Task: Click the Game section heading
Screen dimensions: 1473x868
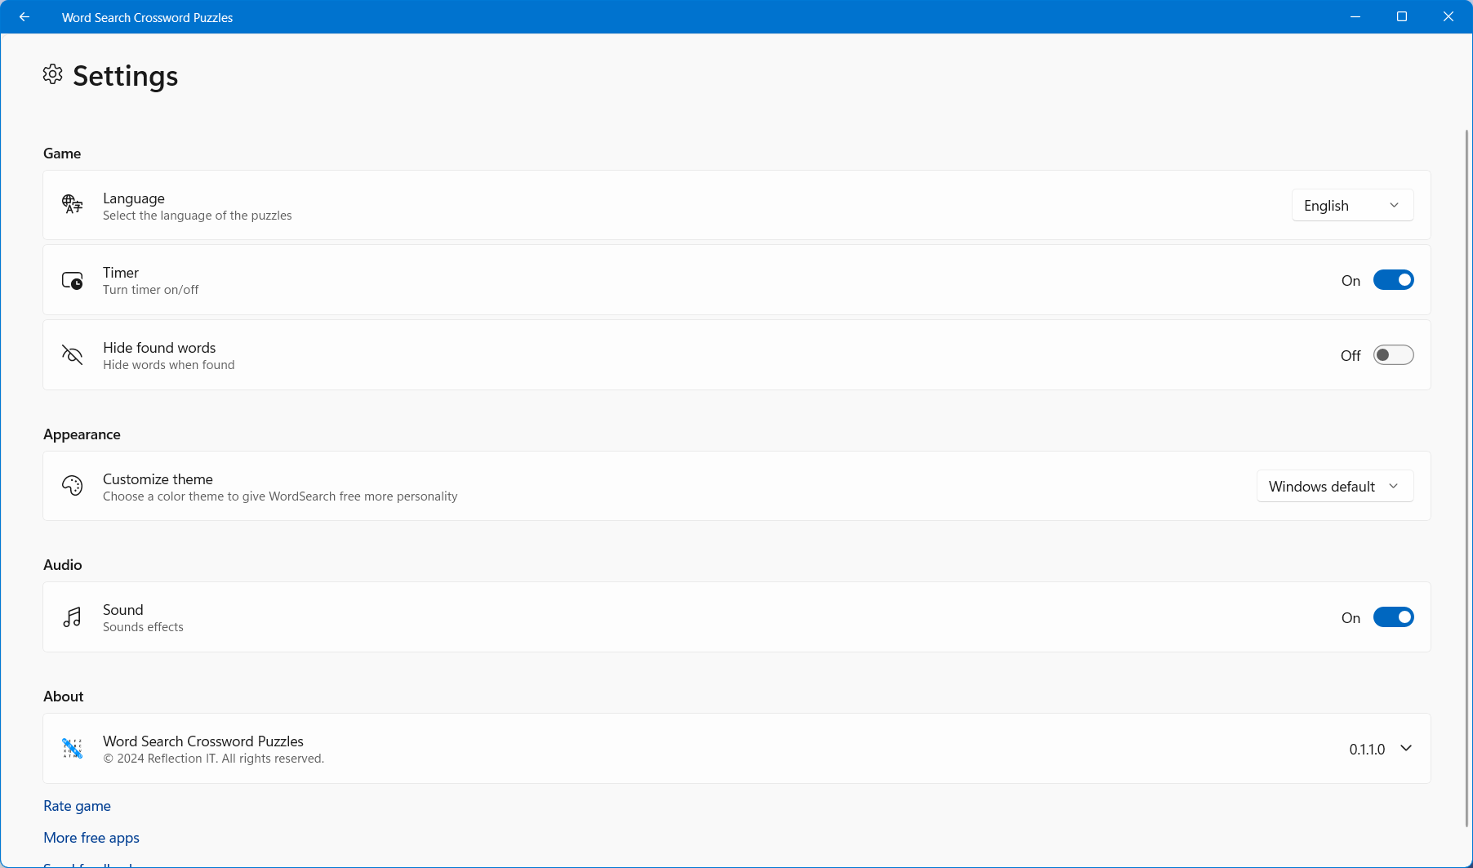Action: tap(62, 154)
